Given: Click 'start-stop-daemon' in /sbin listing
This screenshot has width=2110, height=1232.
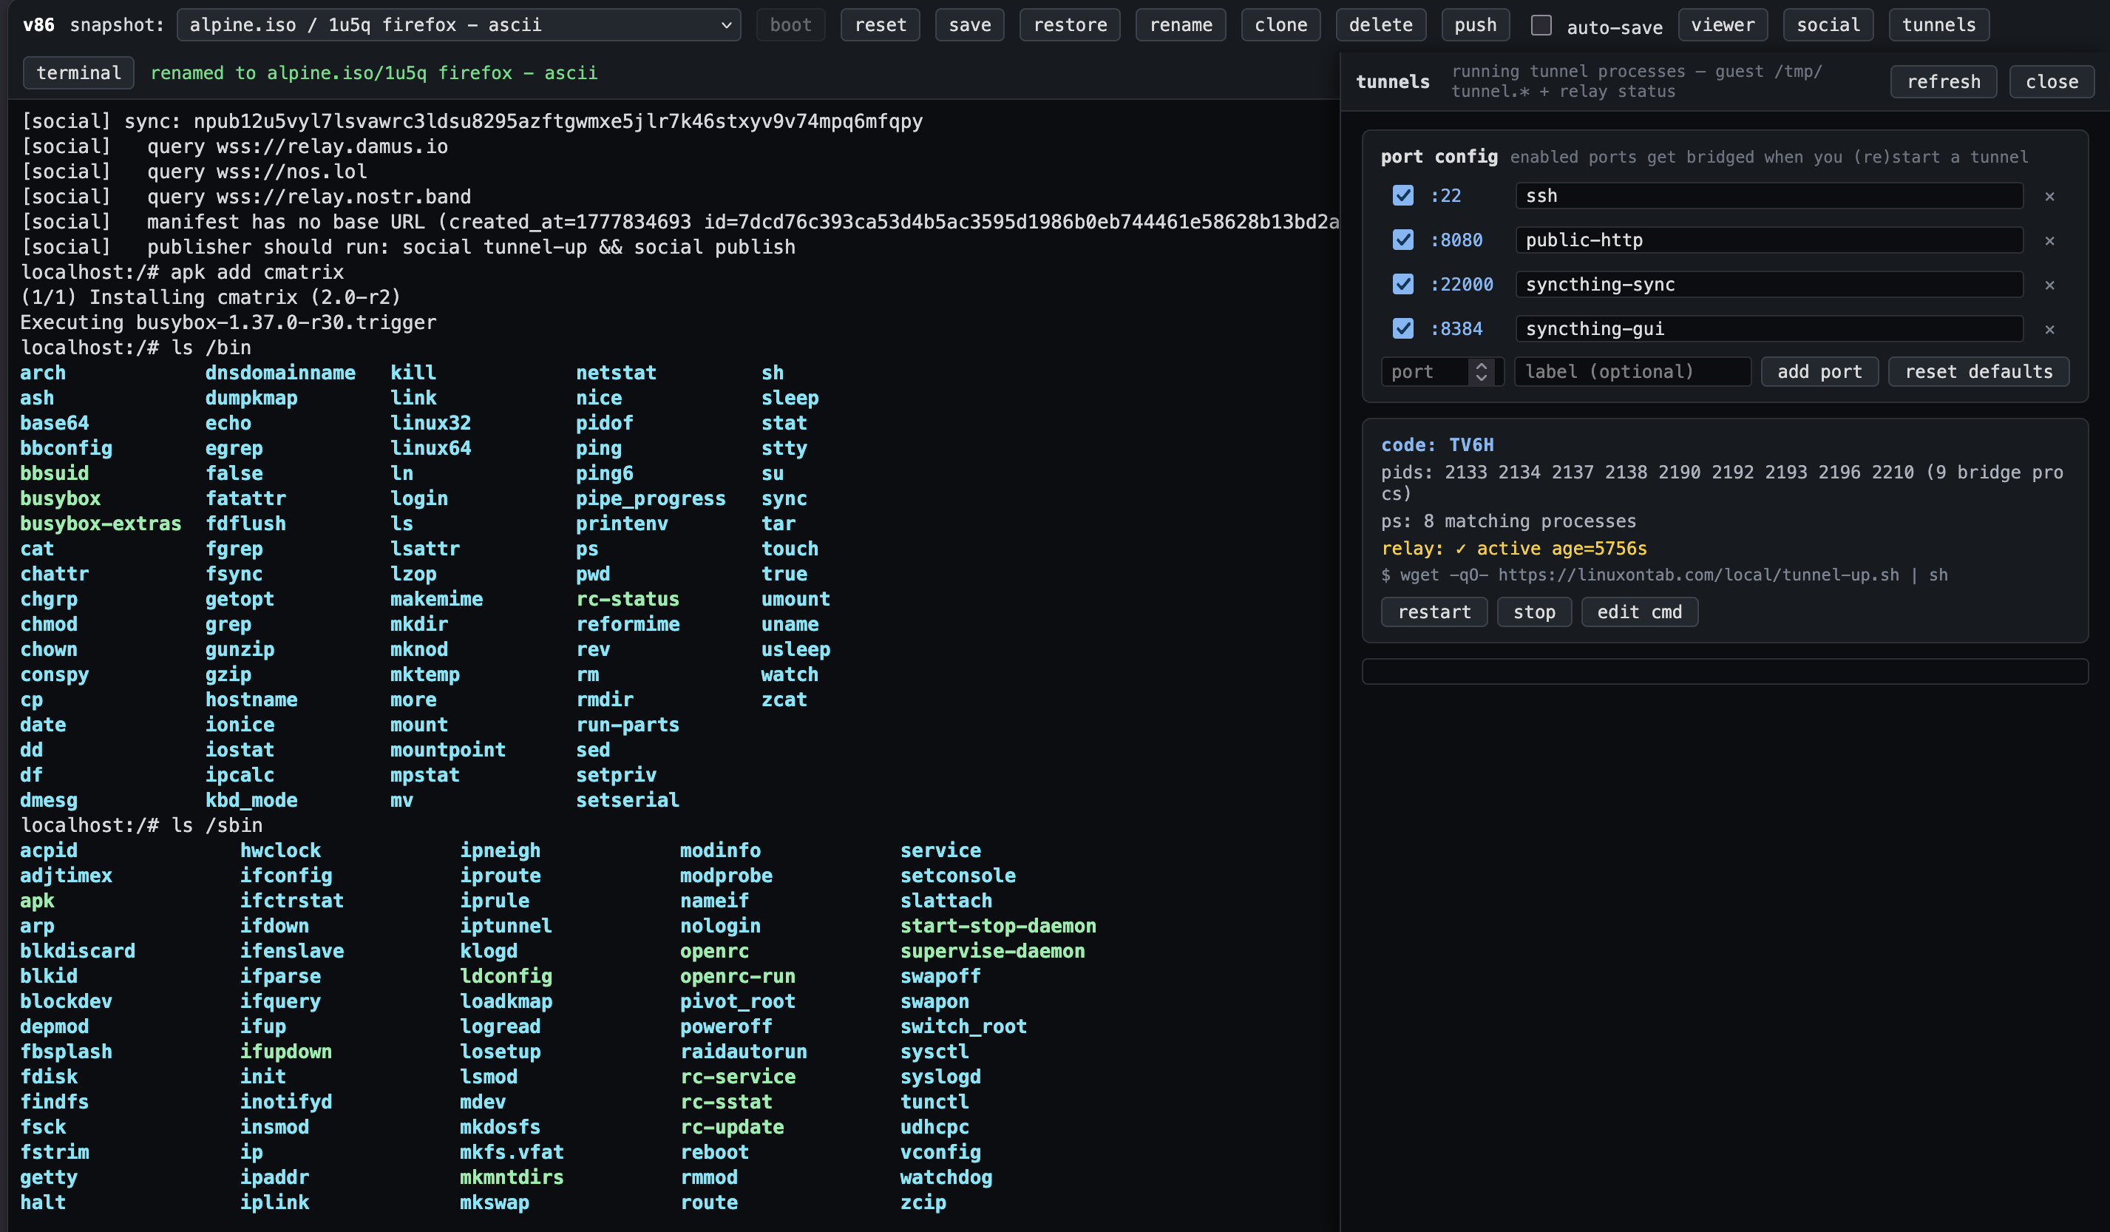Looking at the screenshot, I should tap(998, 925).
